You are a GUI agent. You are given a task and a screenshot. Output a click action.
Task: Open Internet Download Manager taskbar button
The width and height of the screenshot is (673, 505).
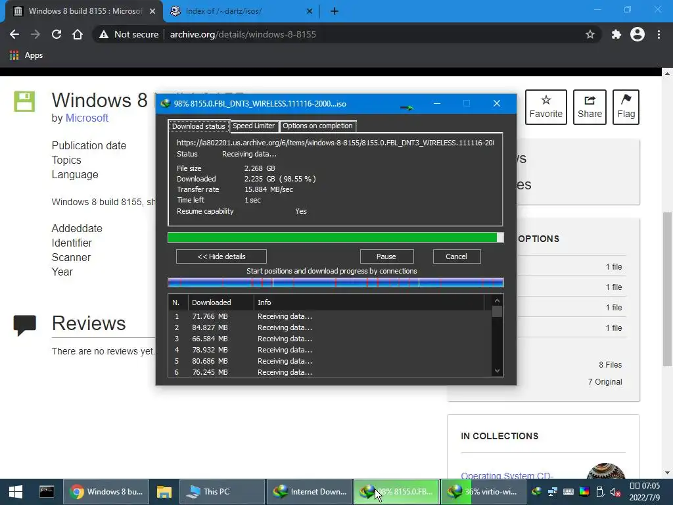click(310, 492)
